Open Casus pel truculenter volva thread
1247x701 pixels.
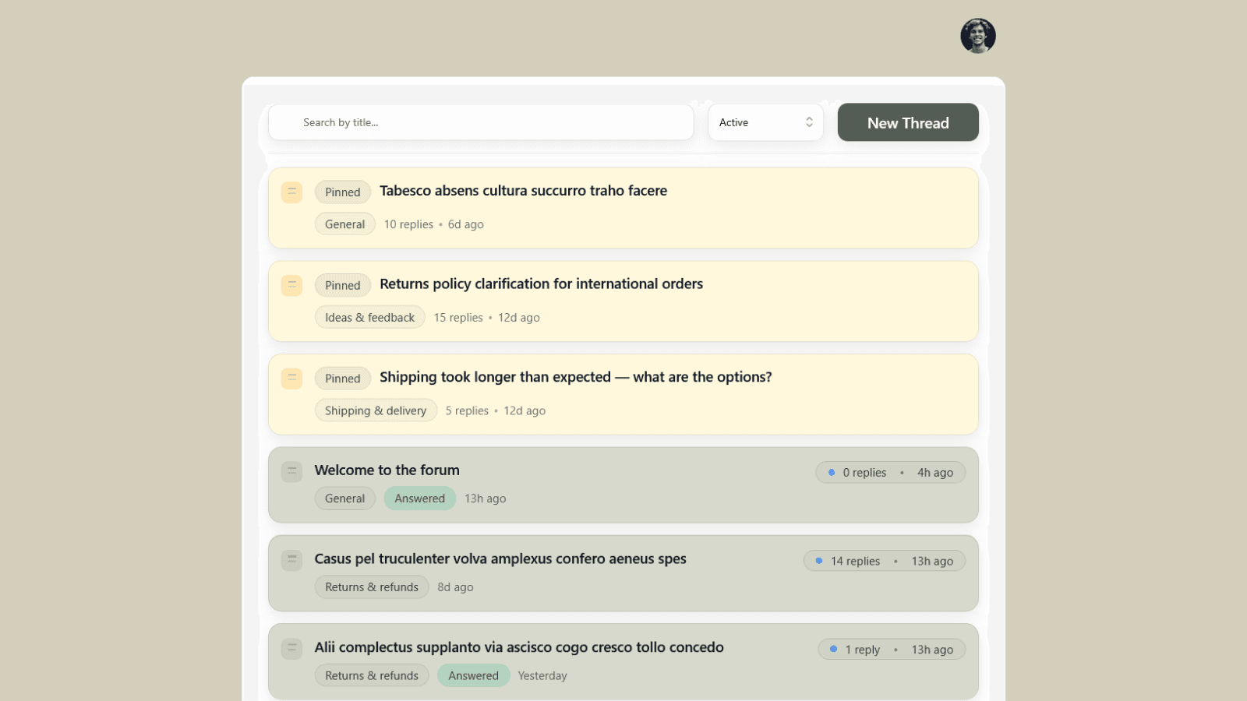click(x=500, y=558)
